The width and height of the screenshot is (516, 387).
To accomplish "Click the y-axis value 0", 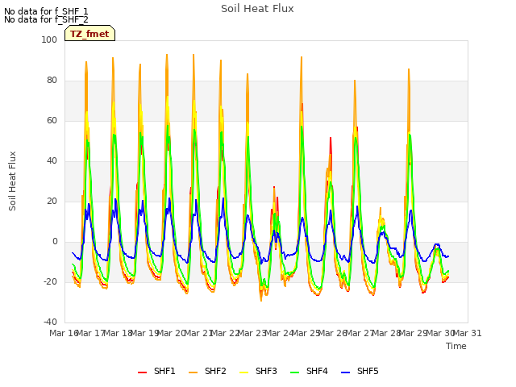I will [x=55, y=242].
